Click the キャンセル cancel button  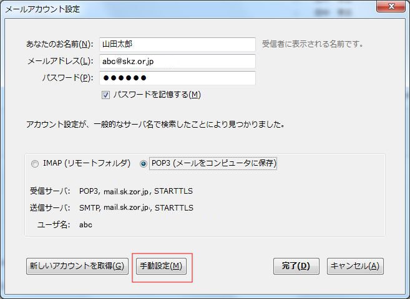click(355, 266)
